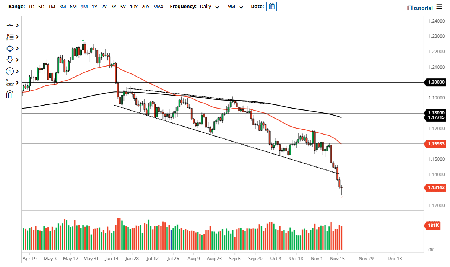Toggle the magnet snap tool
This screenshot has height=267, width=450.
tap(10, 94)
